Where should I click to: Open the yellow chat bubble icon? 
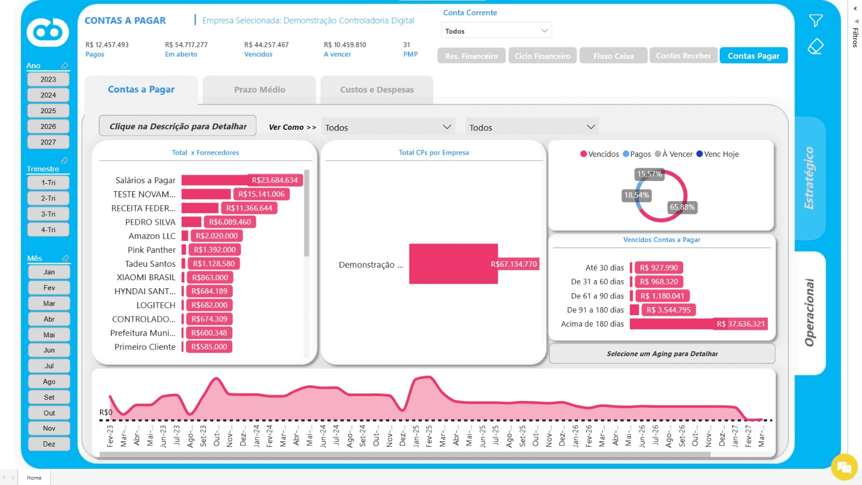click(x=844, y=467)
